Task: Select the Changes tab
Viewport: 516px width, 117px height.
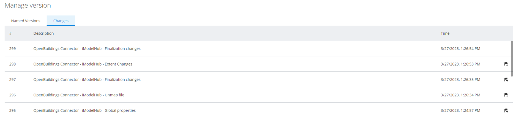Action: (61, 21)
